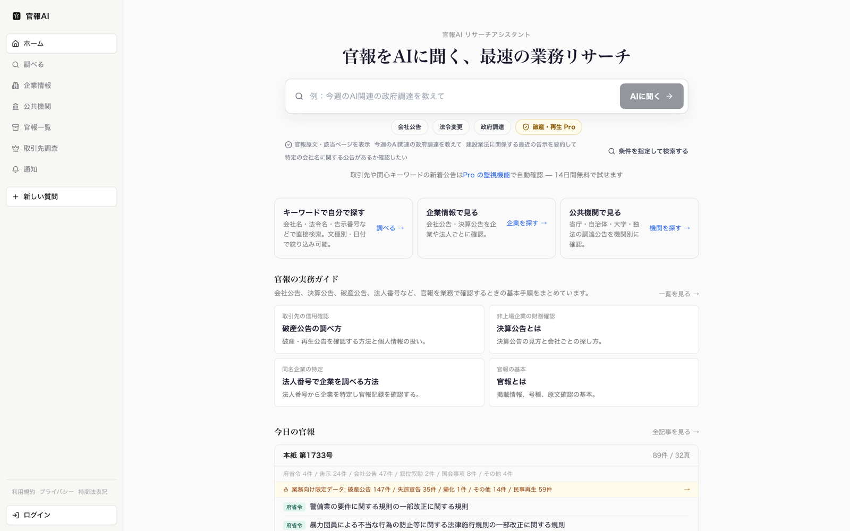850x531 pixels.
Task: Open the 利用規約 footer link
Action: pos(23,492)
